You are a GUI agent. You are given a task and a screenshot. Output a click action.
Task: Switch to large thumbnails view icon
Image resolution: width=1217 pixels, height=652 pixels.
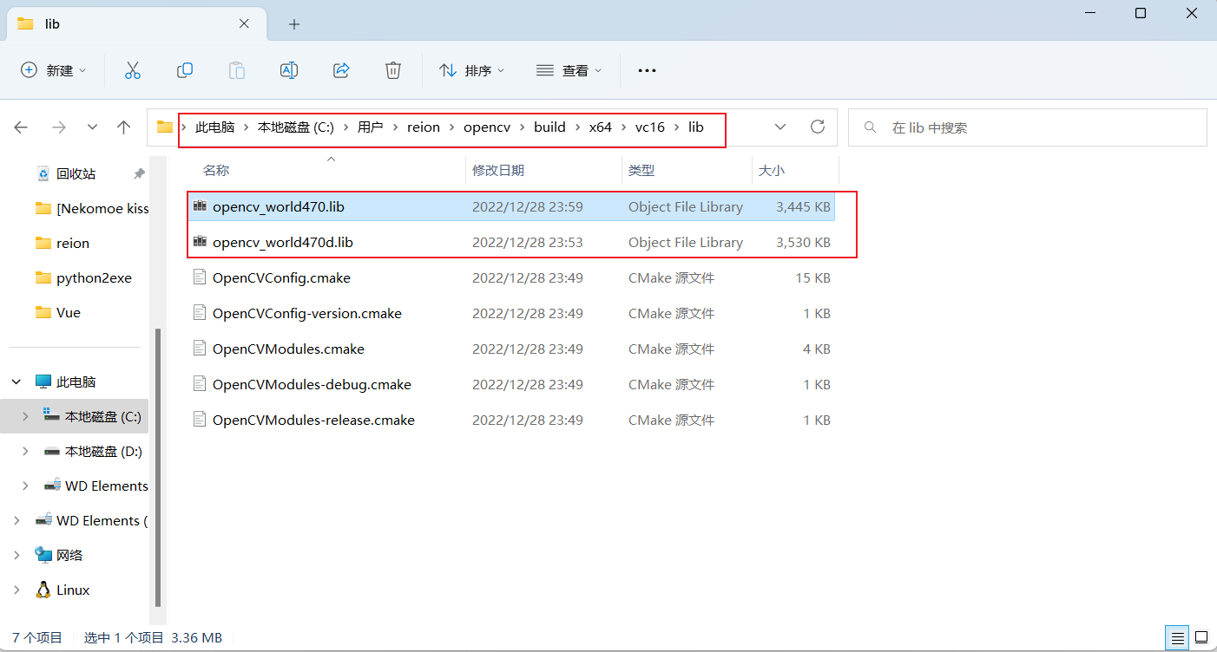1201,638
